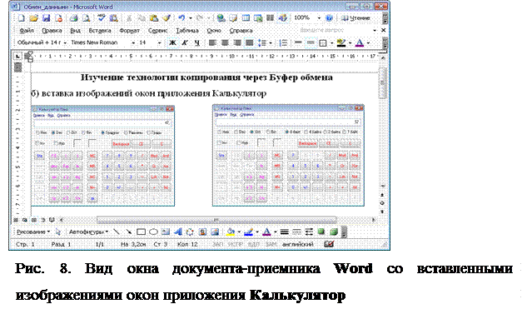Open the Columns icon in the standard toolbar
Image resolution: width=522 pixels, height=319 pixels.
(x=271, y=18)
